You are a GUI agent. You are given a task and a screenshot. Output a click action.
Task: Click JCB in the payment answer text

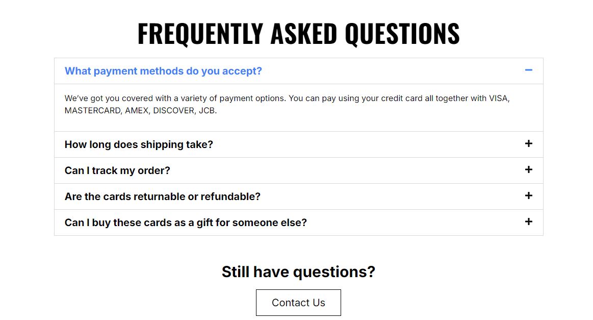click(x=207, y=110)
